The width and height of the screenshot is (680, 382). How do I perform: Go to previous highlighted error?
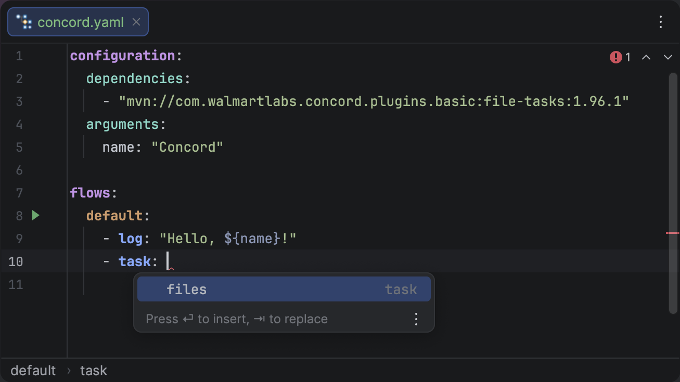(x=646, y=57)
